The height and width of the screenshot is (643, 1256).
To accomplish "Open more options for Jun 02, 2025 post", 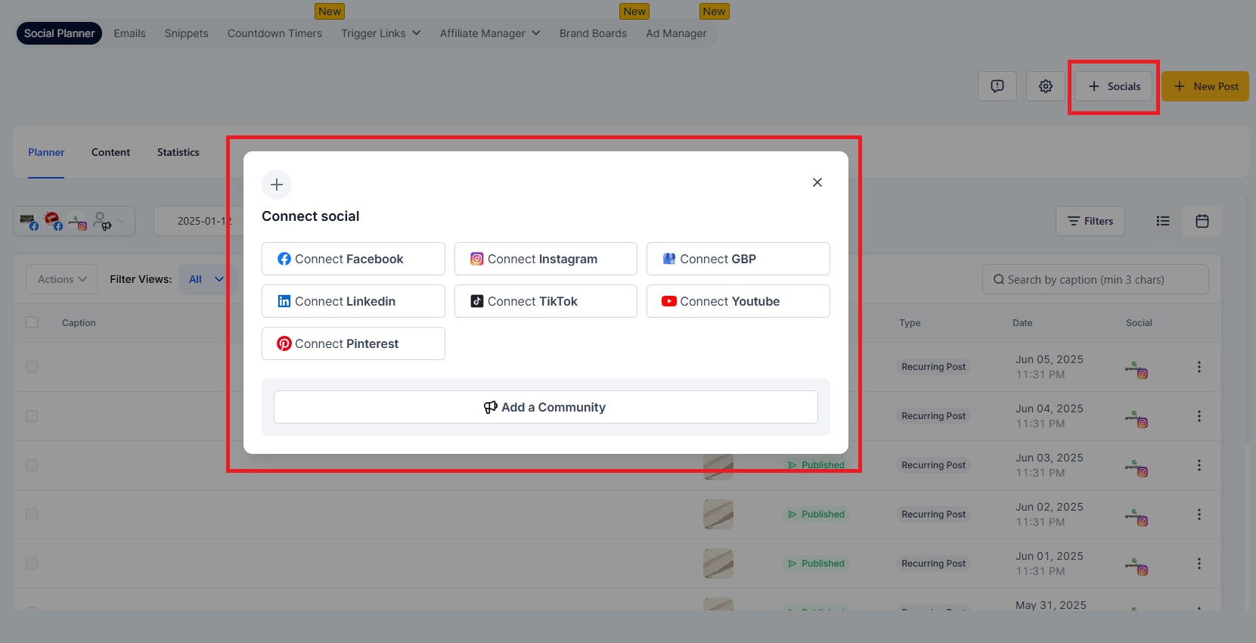I will tap(1199, 514).
